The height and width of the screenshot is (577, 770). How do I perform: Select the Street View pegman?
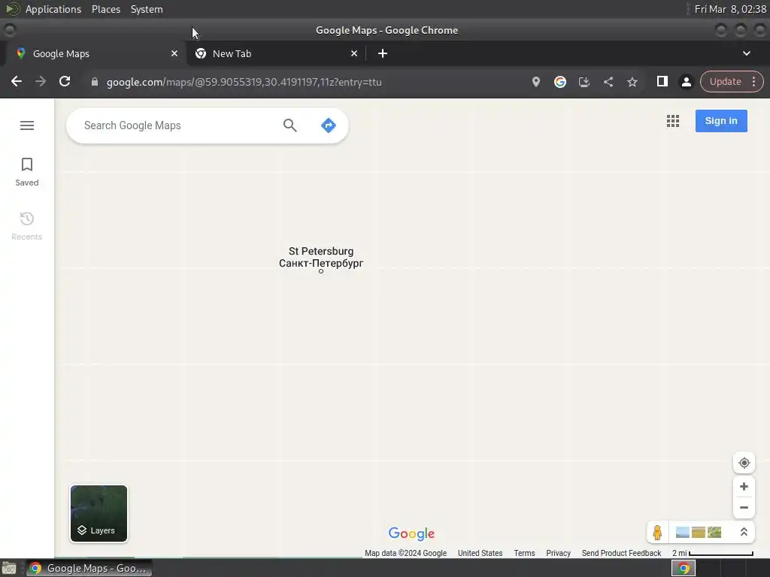click(x=657, y=533)
